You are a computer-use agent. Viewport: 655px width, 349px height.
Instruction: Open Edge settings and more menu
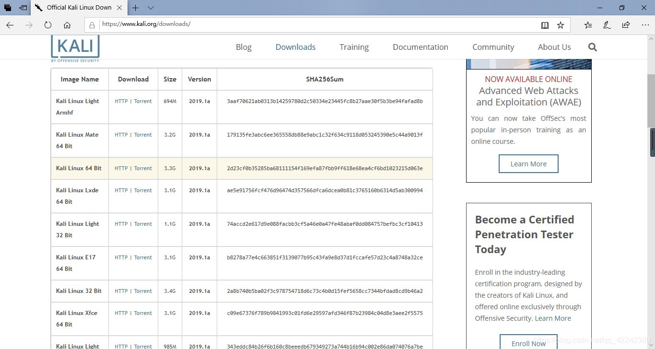pyautogui.click(x=645, y=25)
